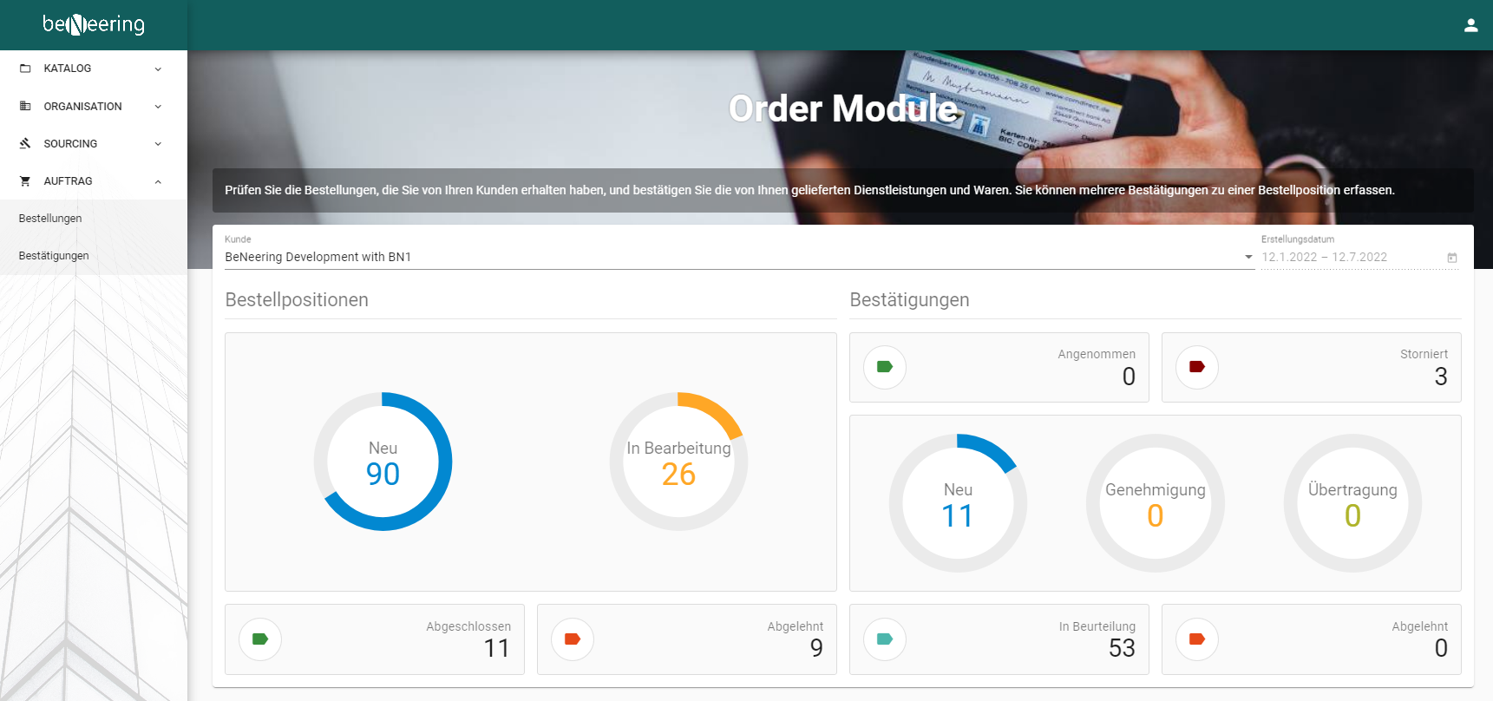Open Bestätigungen in the sidebar
1493x701 pixels.
click(x=54, y=256)
